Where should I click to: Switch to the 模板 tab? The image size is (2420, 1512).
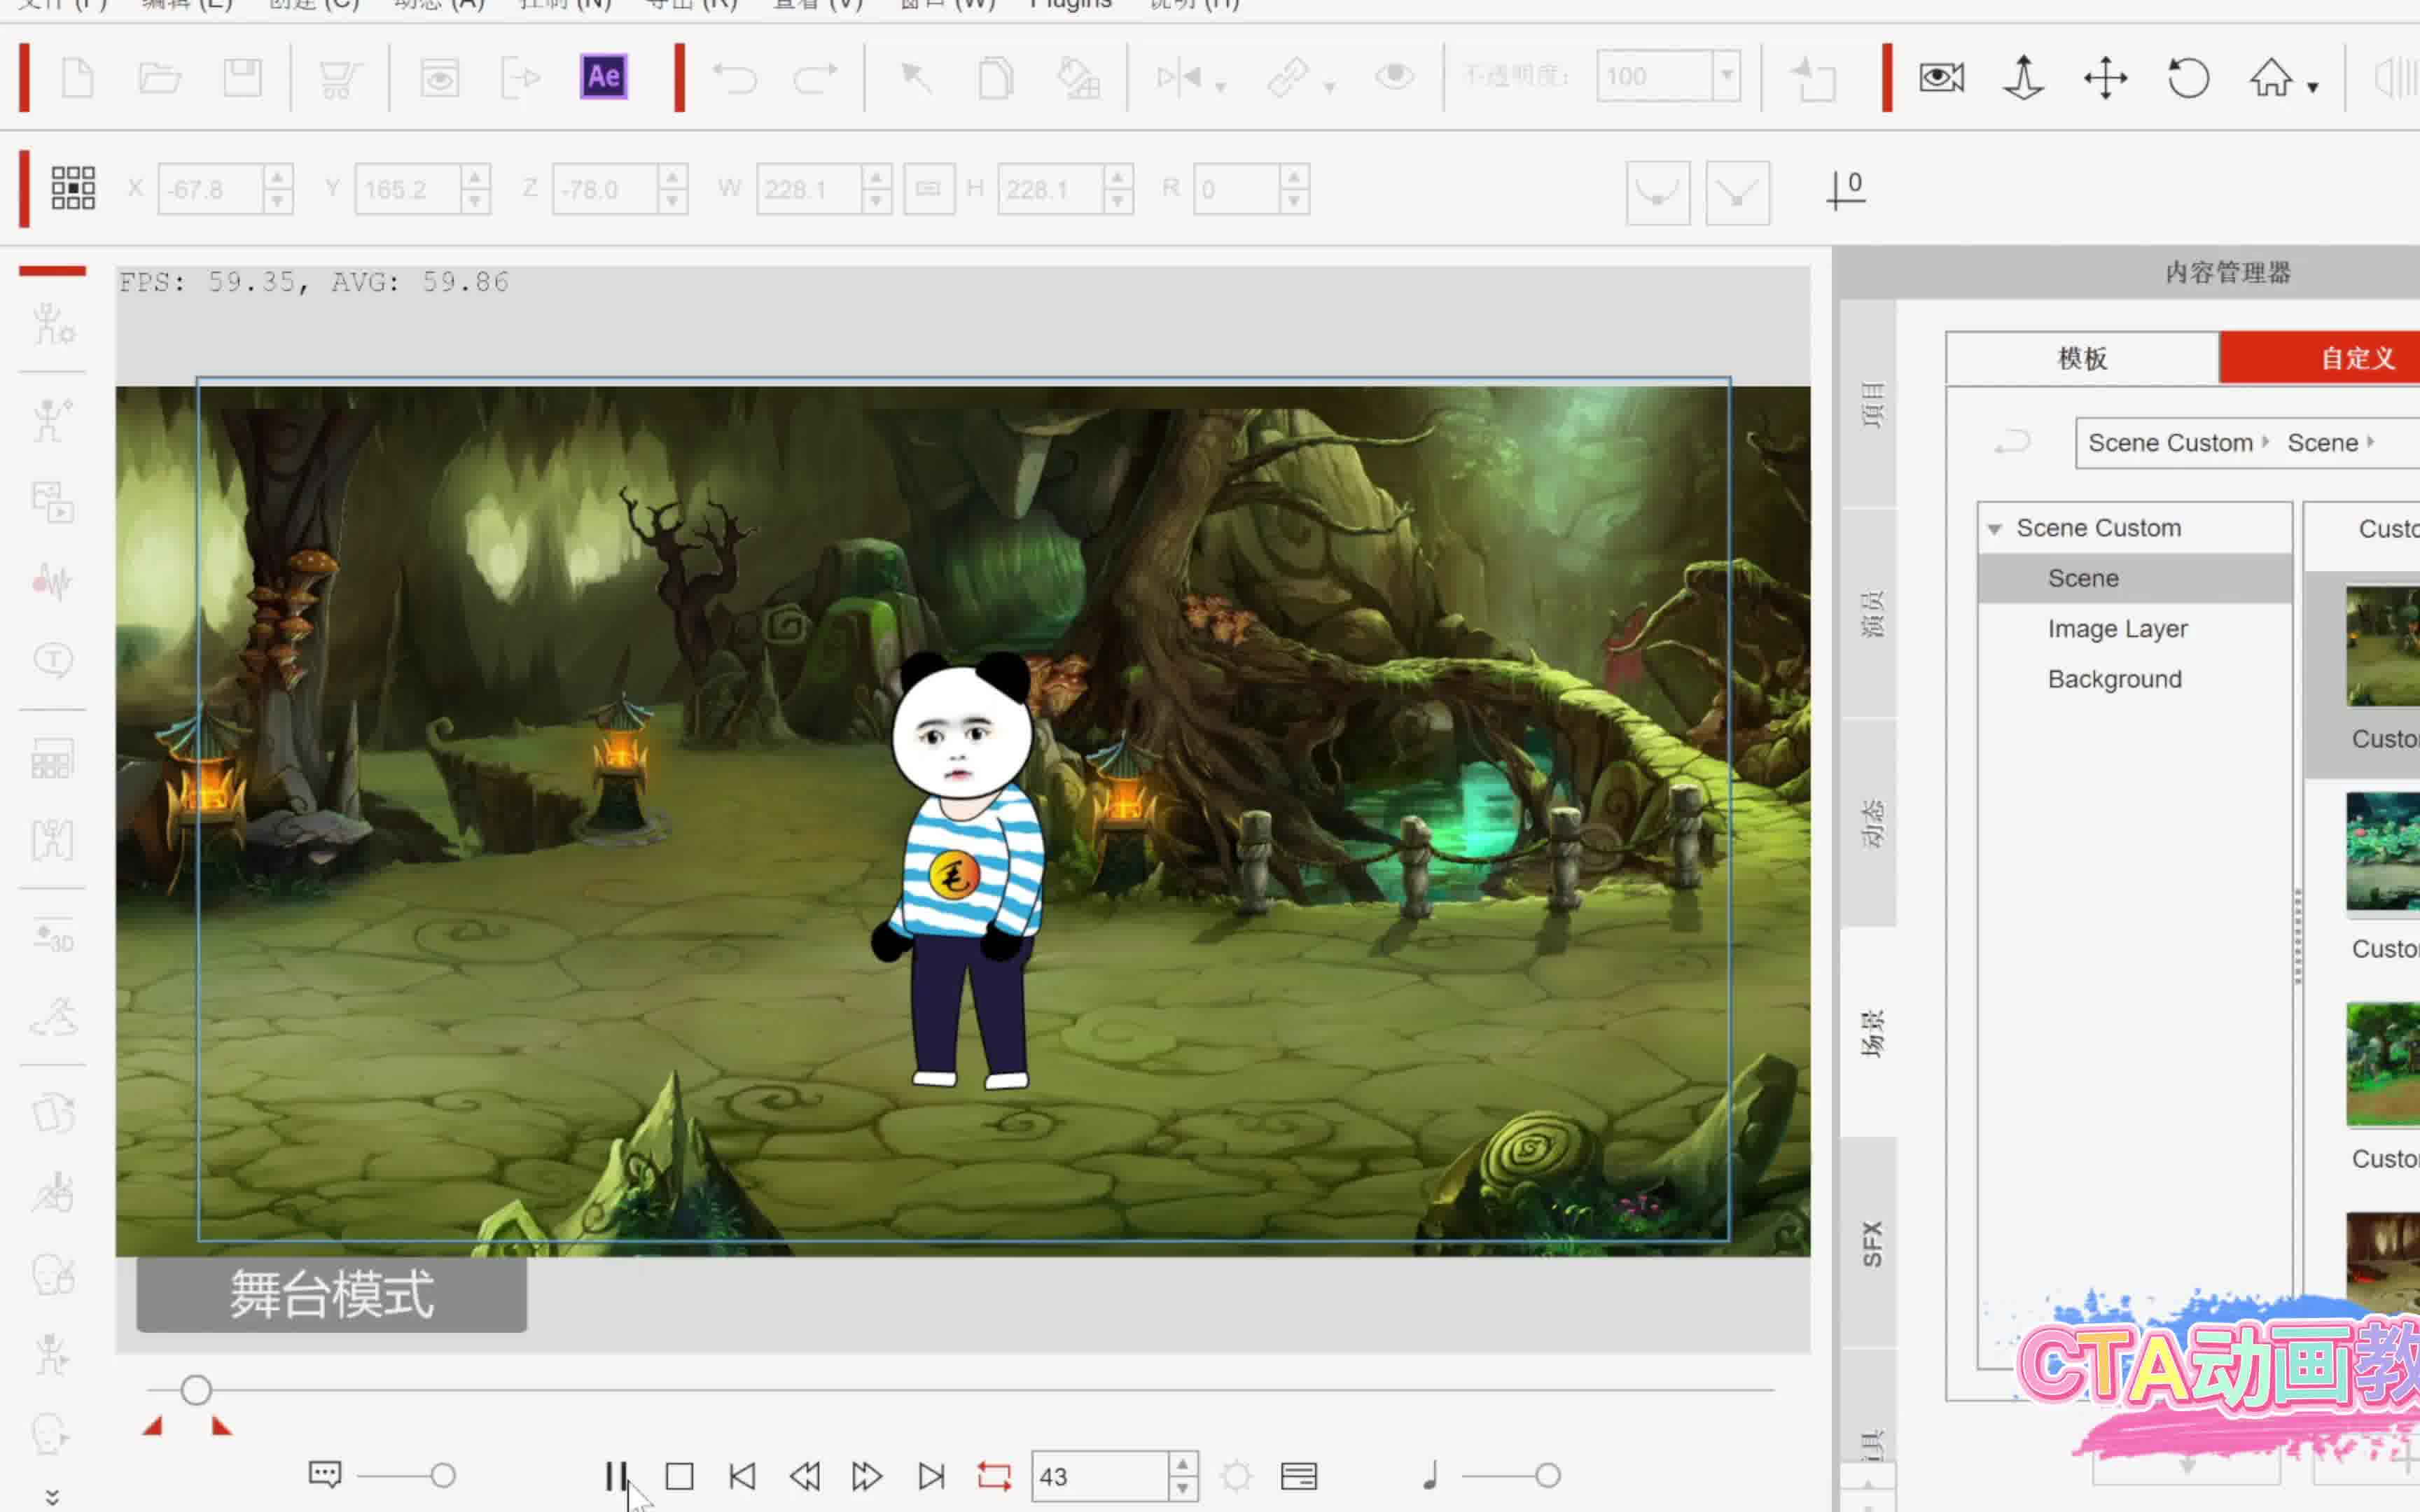pos(2082,358)
